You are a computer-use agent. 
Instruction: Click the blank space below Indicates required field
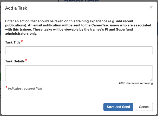pos(79,95)
